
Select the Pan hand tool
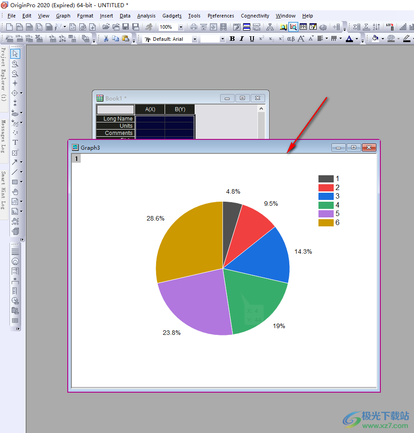pos(15,192)
